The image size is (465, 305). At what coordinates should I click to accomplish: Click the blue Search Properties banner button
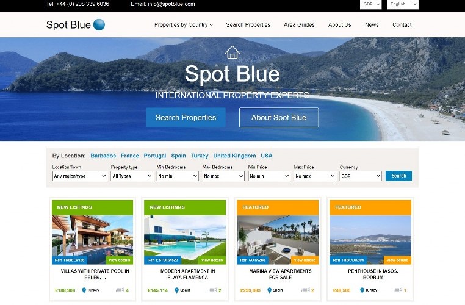point(186,118)
